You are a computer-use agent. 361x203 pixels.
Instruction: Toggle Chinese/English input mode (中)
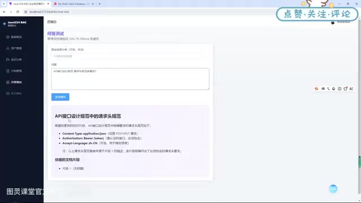tap(323, 89)
